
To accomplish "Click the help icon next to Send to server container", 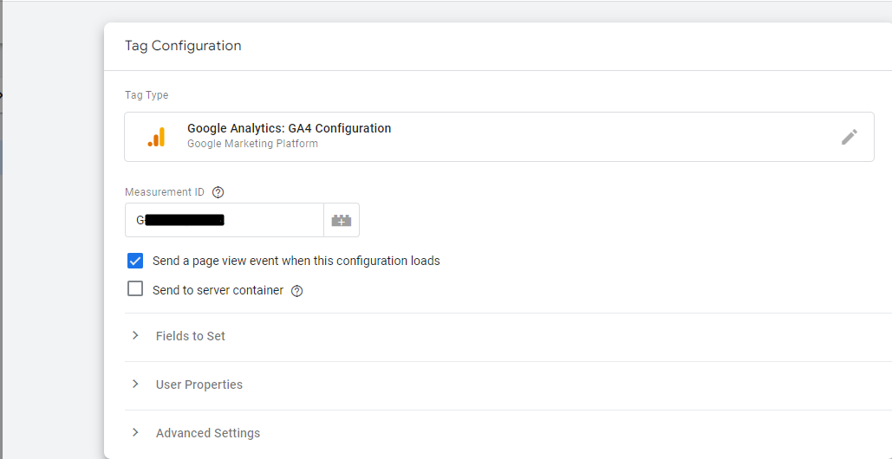I will pos(297,291).
